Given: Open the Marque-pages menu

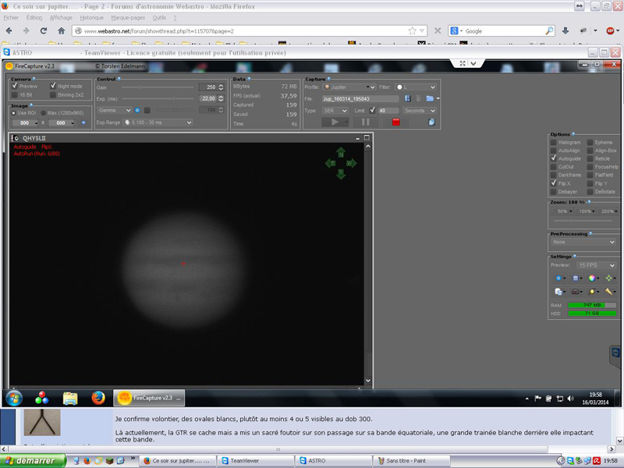Looking at the screenshot, I should pos(128,17).
